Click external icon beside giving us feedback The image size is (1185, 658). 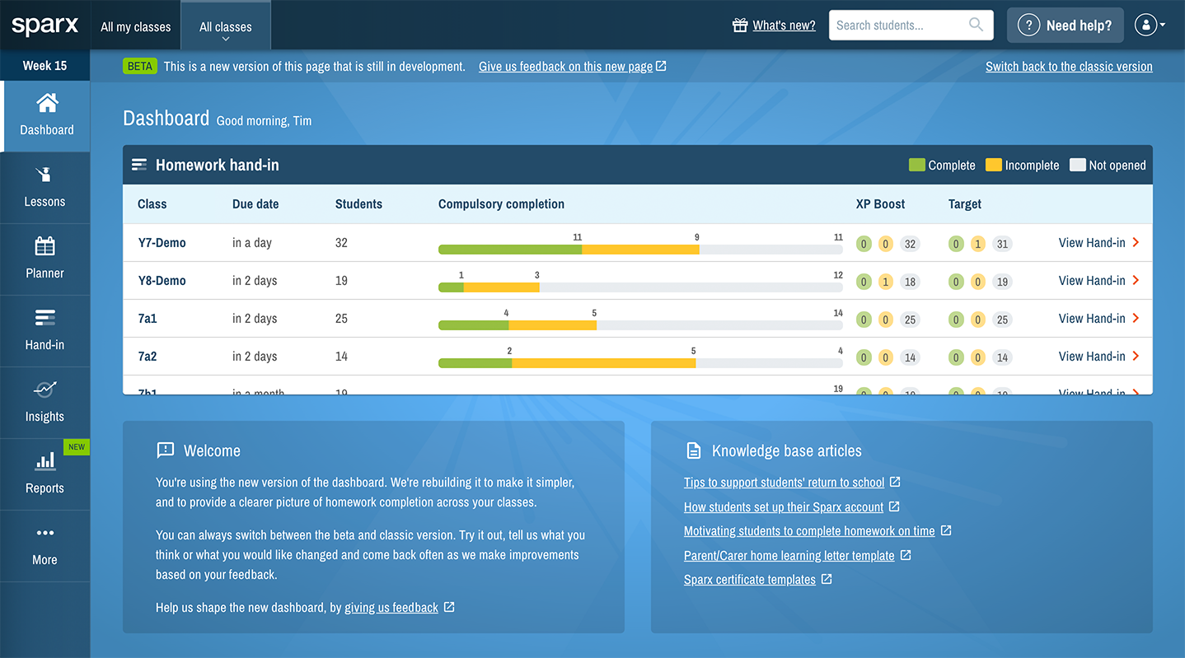(x=449, y=607)
